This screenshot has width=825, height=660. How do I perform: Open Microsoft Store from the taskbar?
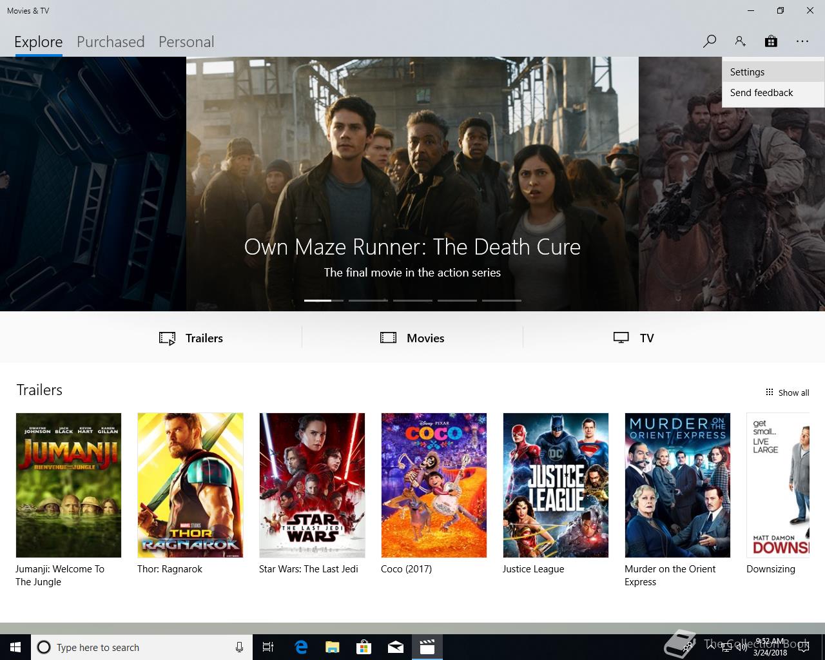(364, 647)
